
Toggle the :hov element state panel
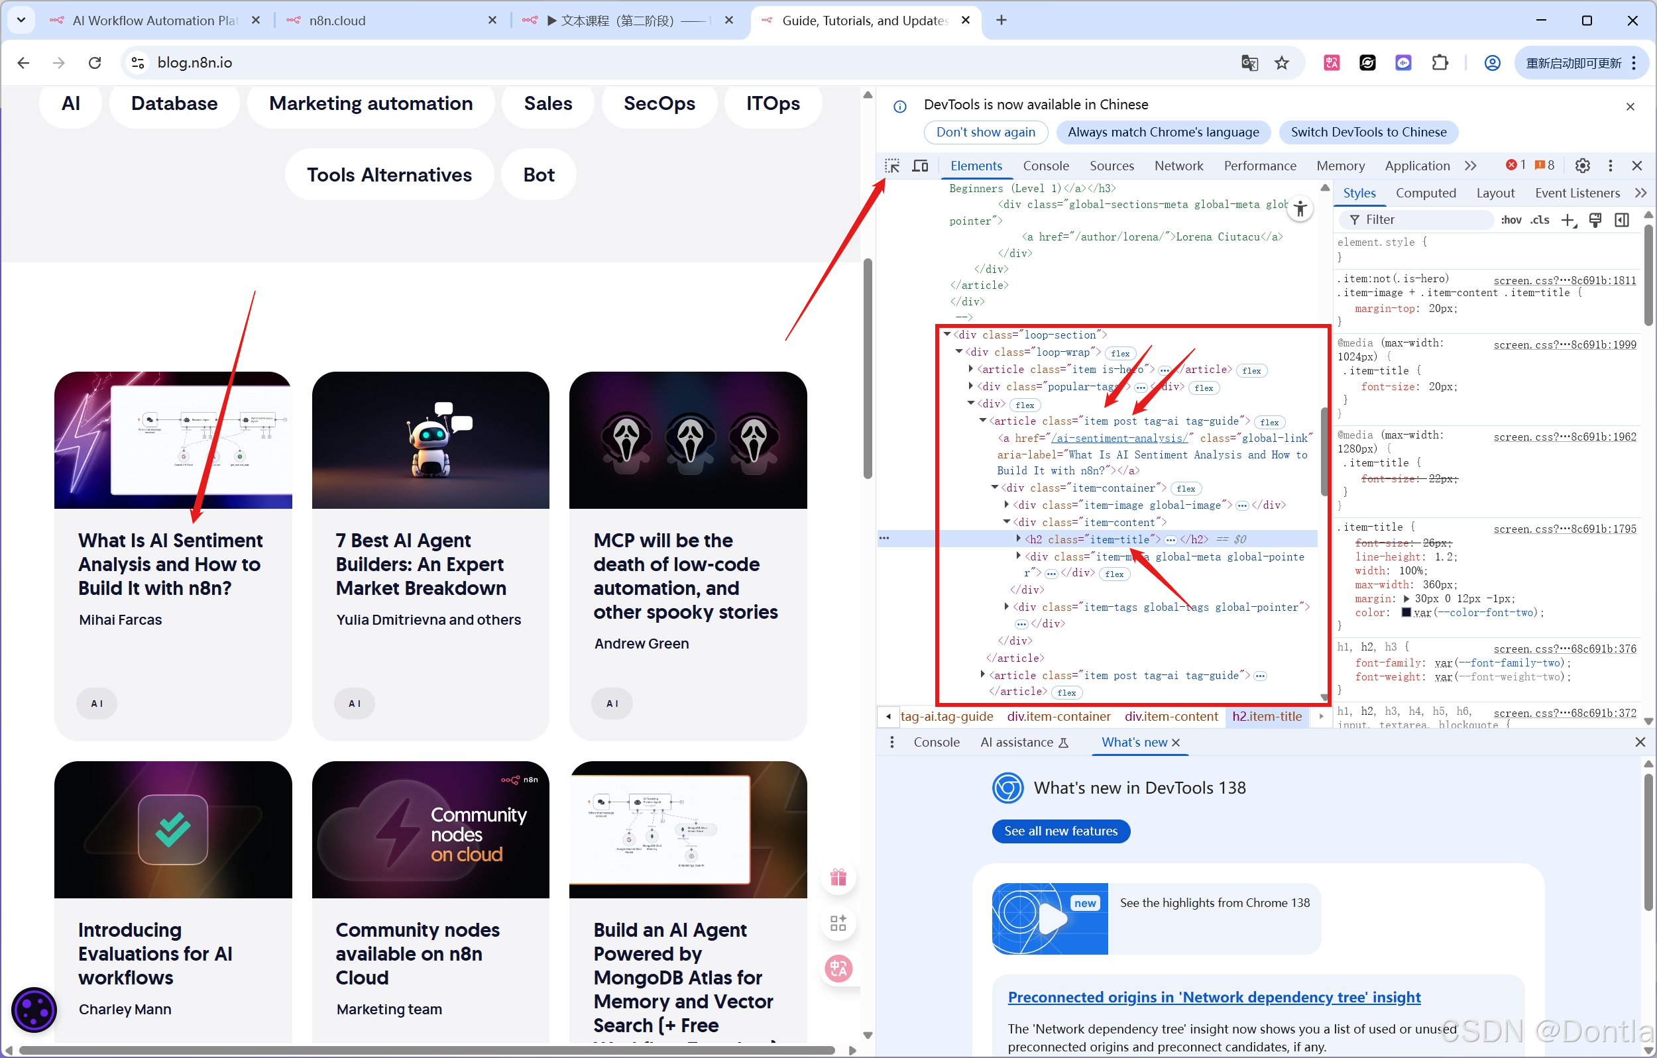[x=1511, y=220]
